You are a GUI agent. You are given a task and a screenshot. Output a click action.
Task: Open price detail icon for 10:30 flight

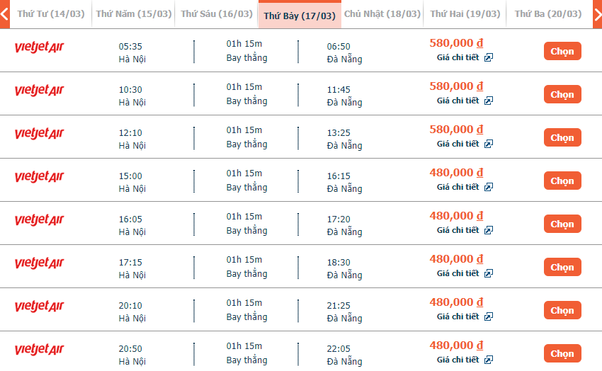pos(489,101)
